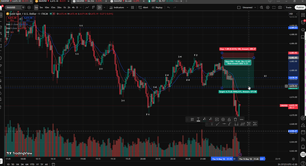The width and height of the screenshot is (306, 166).
Task: Switch to the 1m timeframe
Action: (x=36, y=8)
